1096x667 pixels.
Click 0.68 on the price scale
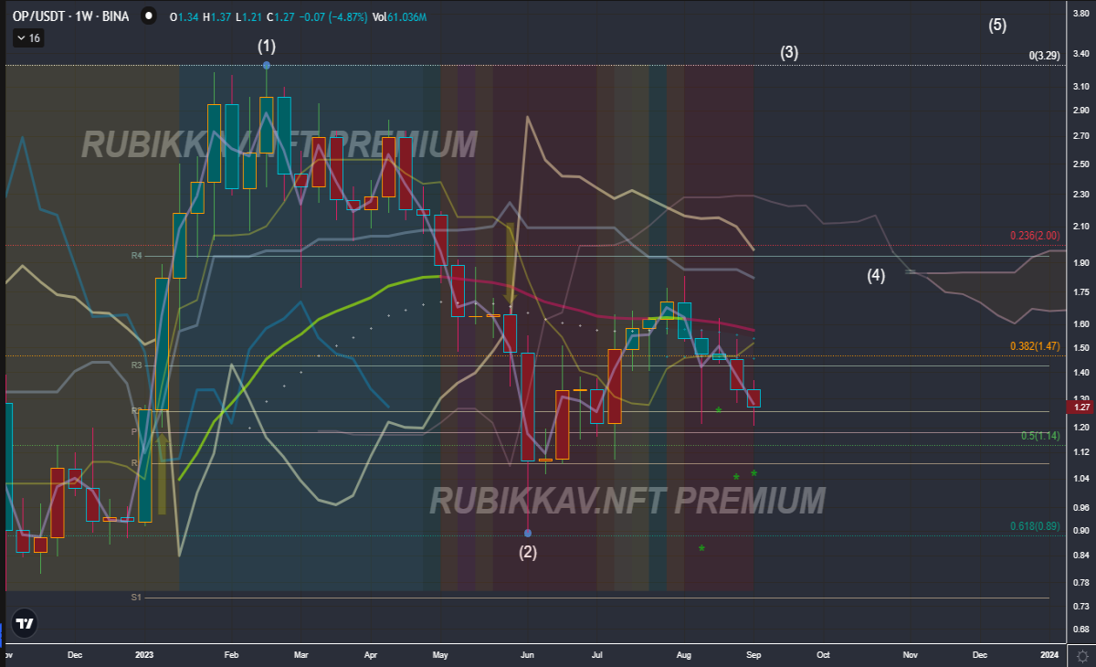click(1080, 629)
